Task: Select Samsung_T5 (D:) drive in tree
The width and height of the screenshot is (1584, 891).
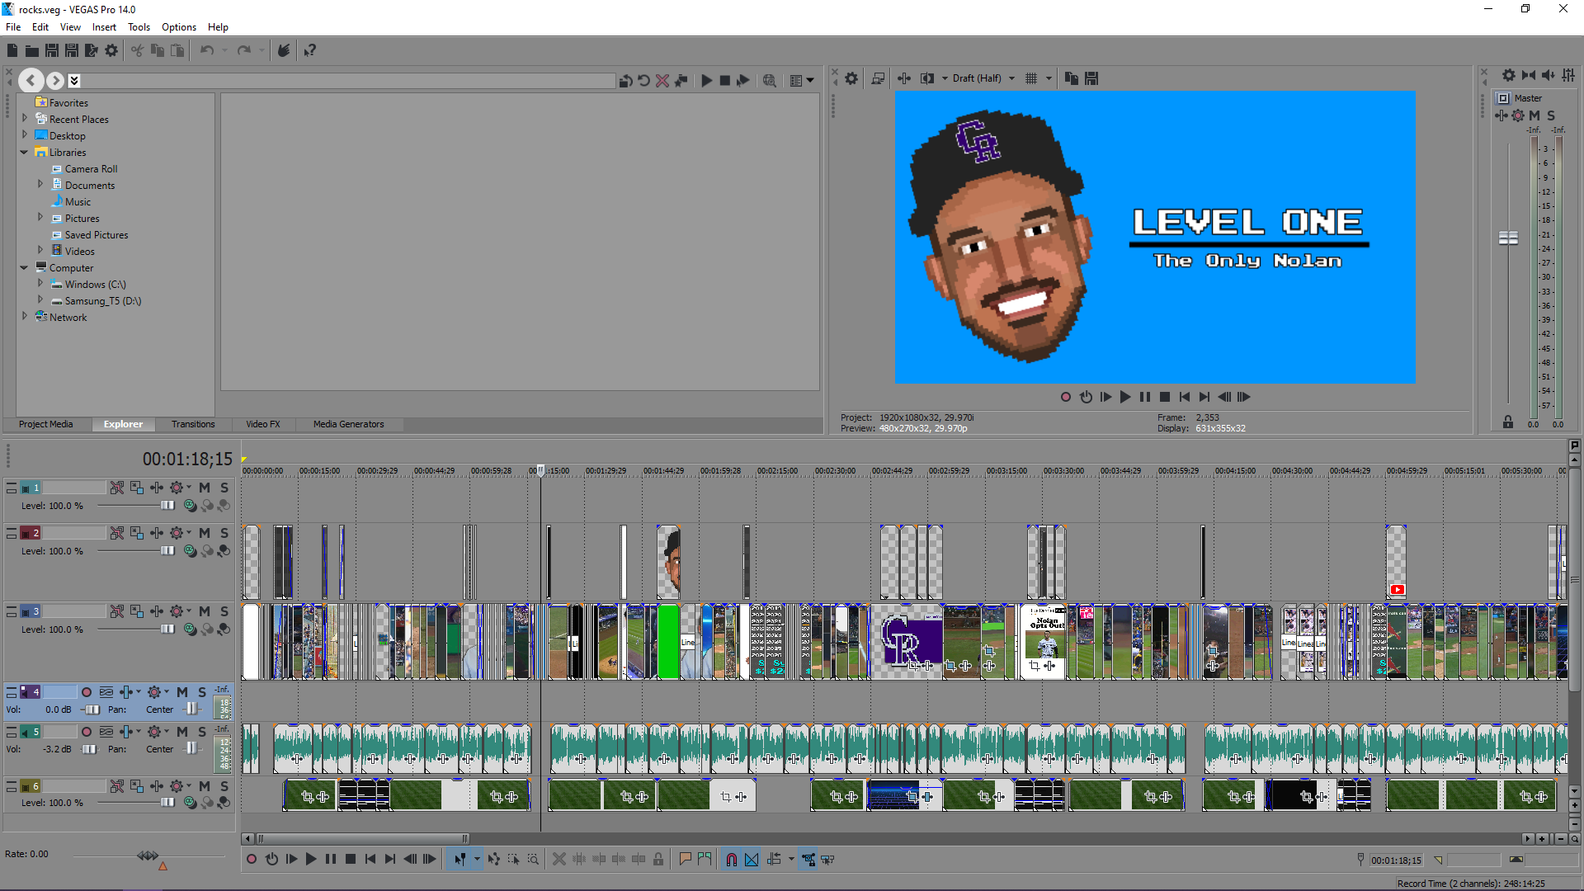Action: coord(96,301)
